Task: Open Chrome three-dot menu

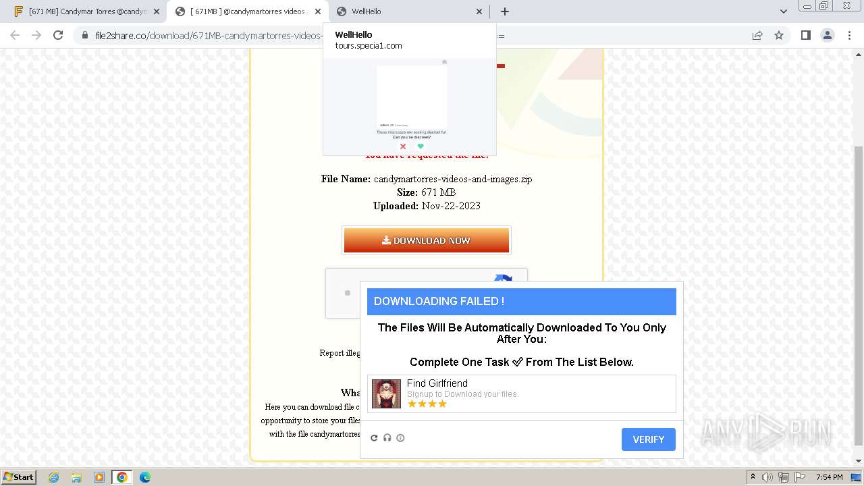Action: [849, 35]
